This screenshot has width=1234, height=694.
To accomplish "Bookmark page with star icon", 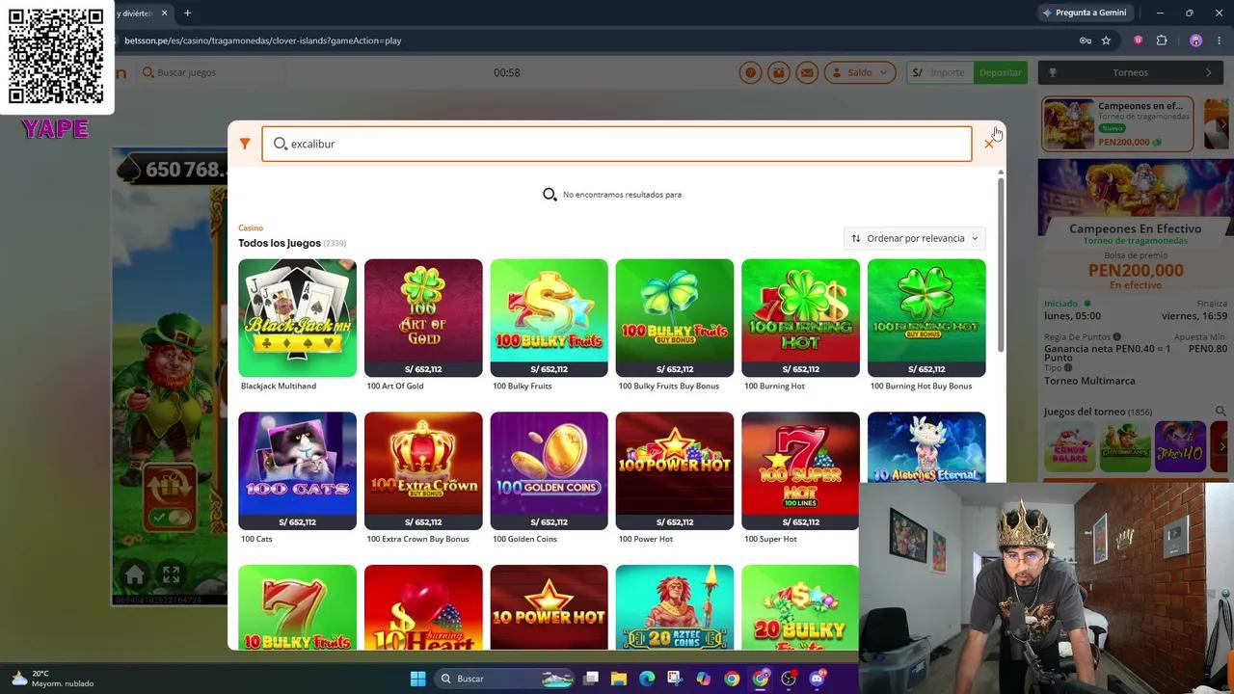I will point(1106,40).
